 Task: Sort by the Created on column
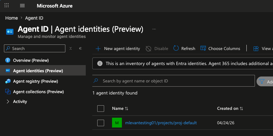(x=230, y=109)
